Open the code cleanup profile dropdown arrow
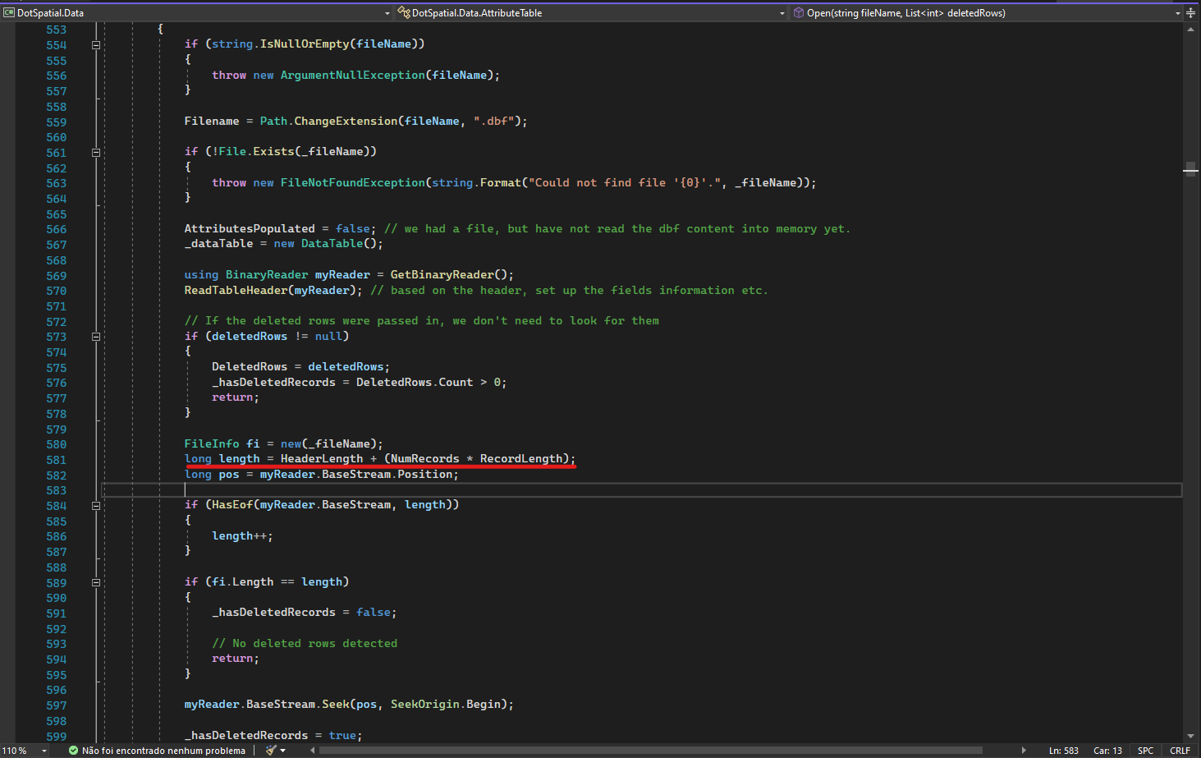The width and height of the screenshot is (1201, 758). pyautogui.click(x=283, y=751)
